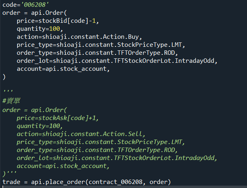Click the quantity value 100 in buy order
The image size is (247, 188).
pos(55,29)
